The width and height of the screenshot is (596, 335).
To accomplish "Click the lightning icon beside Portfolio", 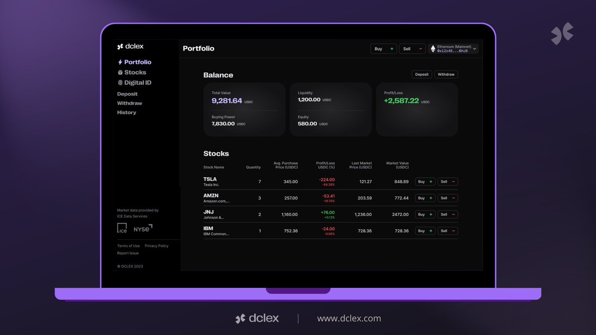I will tap(120, 62).
